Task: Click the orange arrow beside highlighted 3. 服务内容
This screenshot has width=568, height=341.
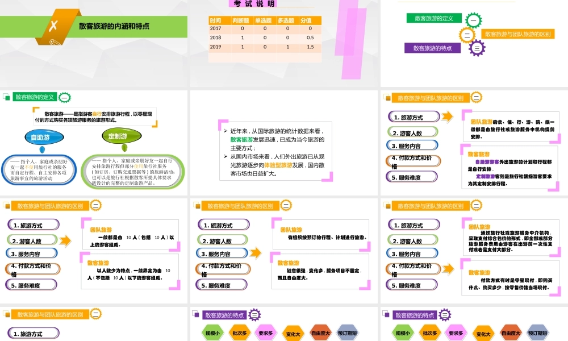Action: coord(256,252)
